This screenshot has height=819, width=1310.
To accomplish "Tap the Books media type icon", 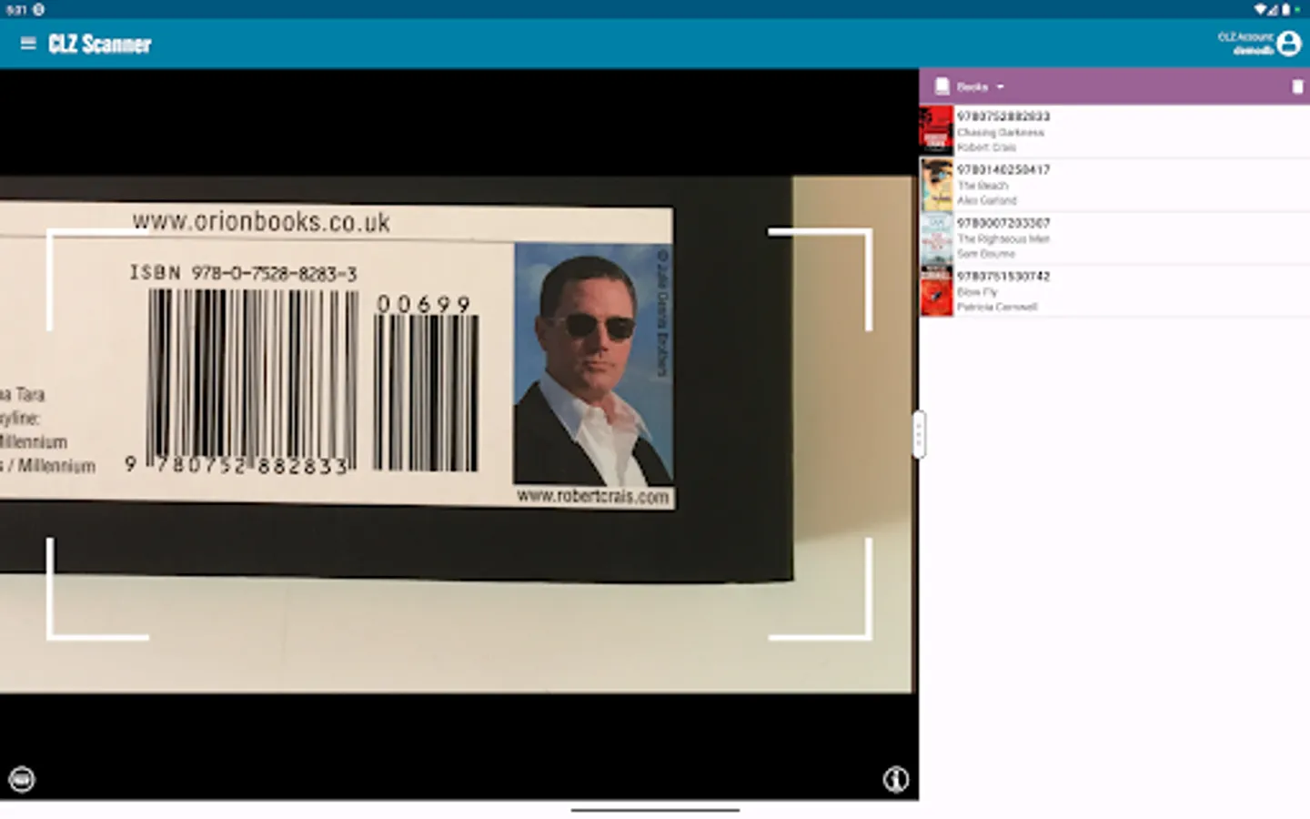I will click(x=942, y=86).
